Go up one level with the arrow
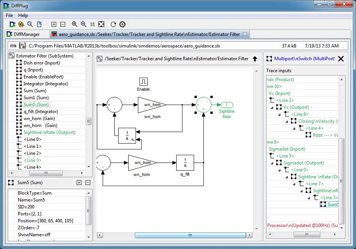This screenshot has height=249, width=356. pyautogui.click(x=255, y=59)
